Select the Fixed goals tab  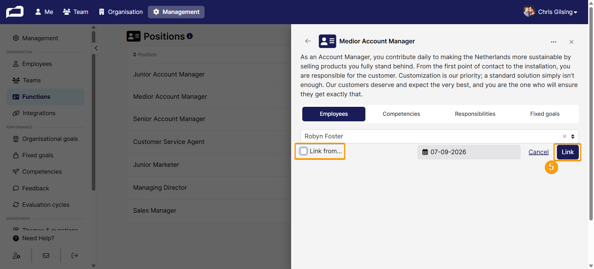point(544,114)
